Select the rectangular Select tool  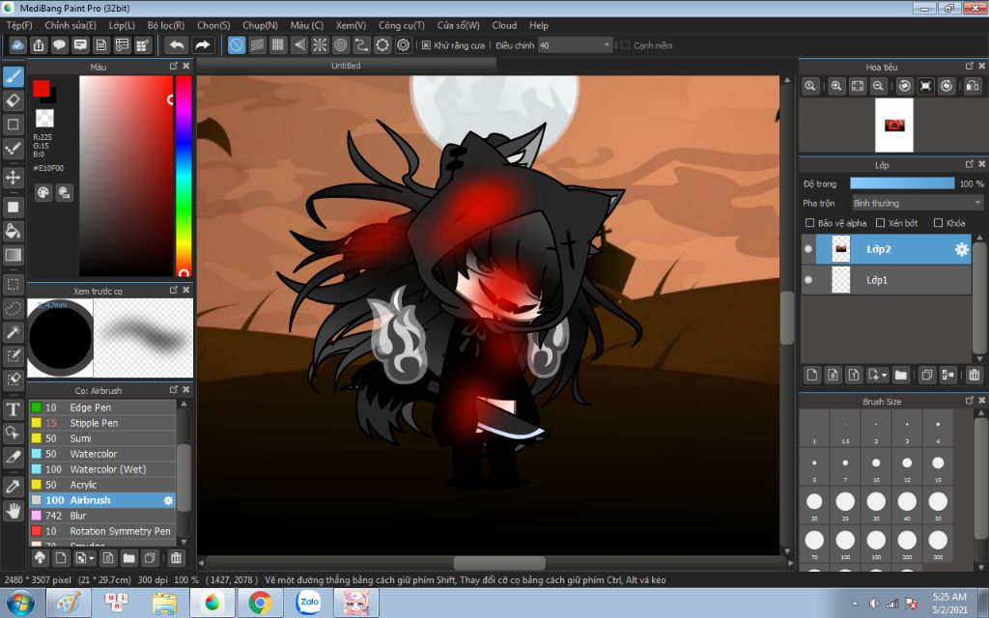pyautogui.click(x=14, y=285)
